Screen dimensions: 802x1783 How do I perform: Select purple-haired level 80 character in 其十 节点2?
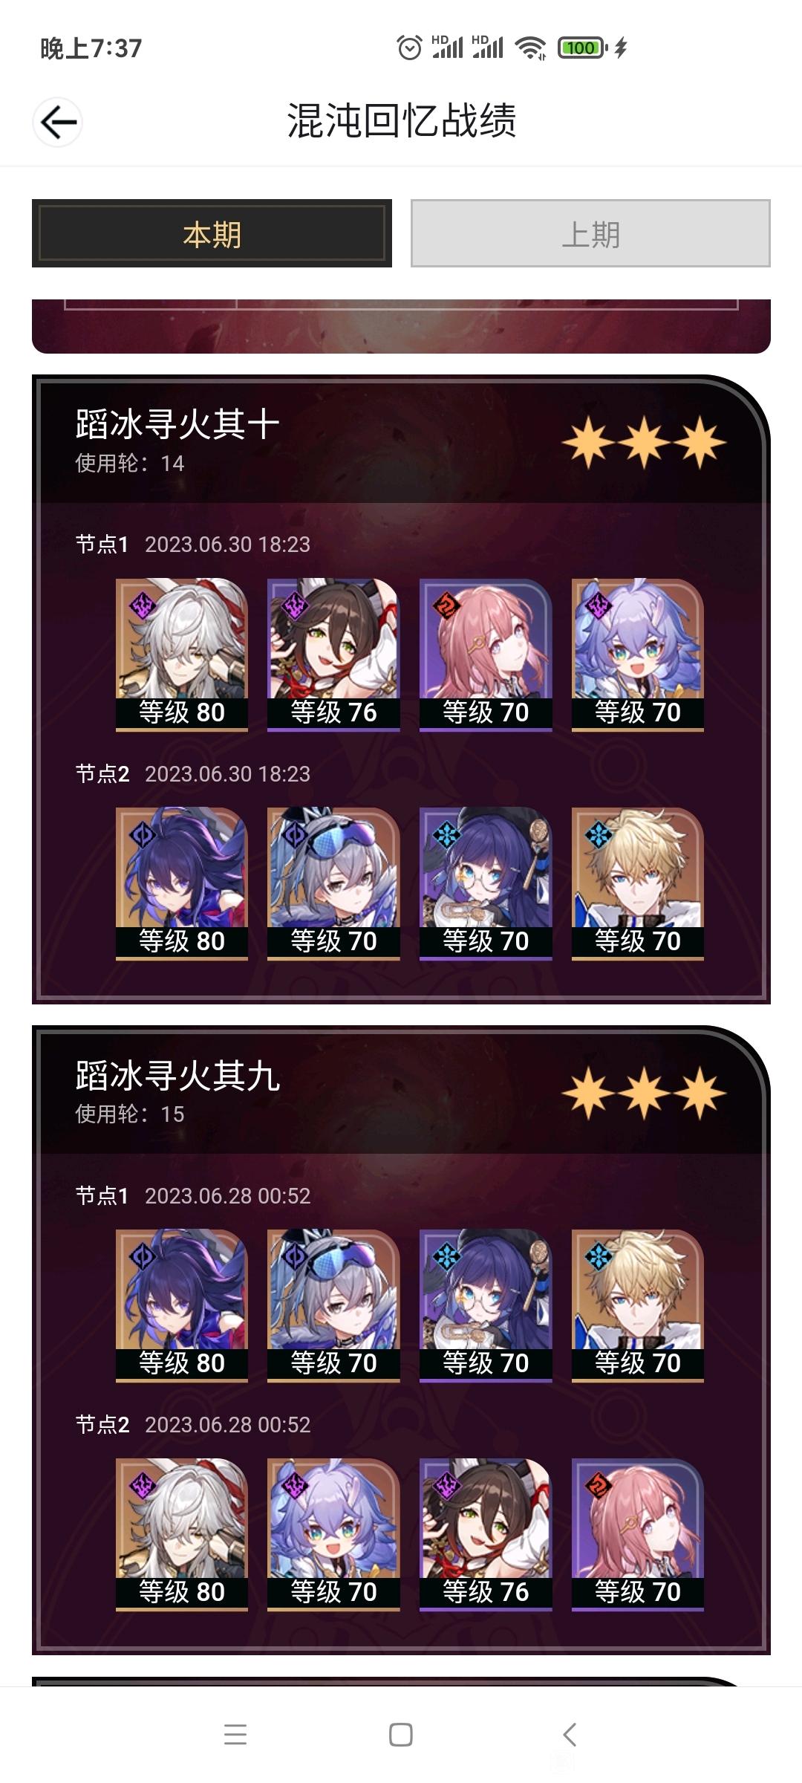point(181,884)
